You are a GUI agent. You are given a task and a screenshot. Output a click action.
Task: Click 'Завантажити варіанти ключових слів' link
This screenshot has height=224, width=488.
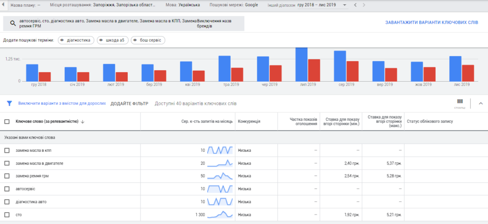[432, 23]
